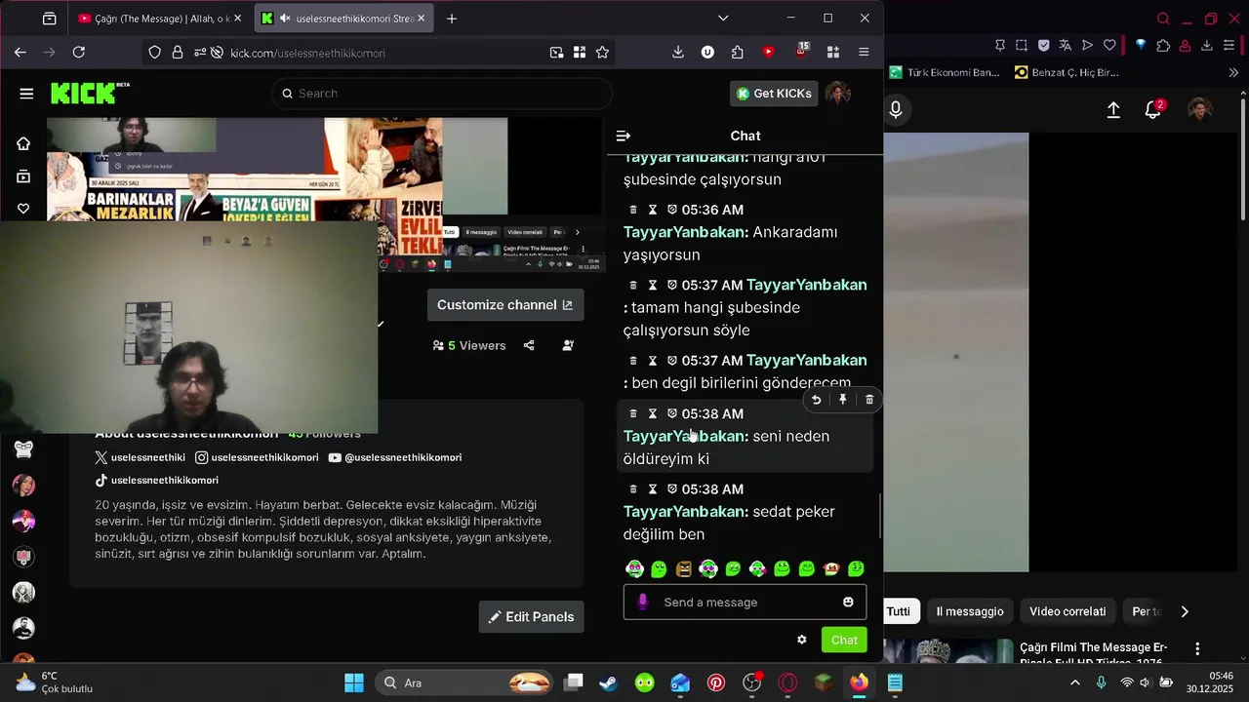This screenshot has width=1249, height=702.
Task: Select Il messaggio chip in YouTube window
Action: click(970, 611)
